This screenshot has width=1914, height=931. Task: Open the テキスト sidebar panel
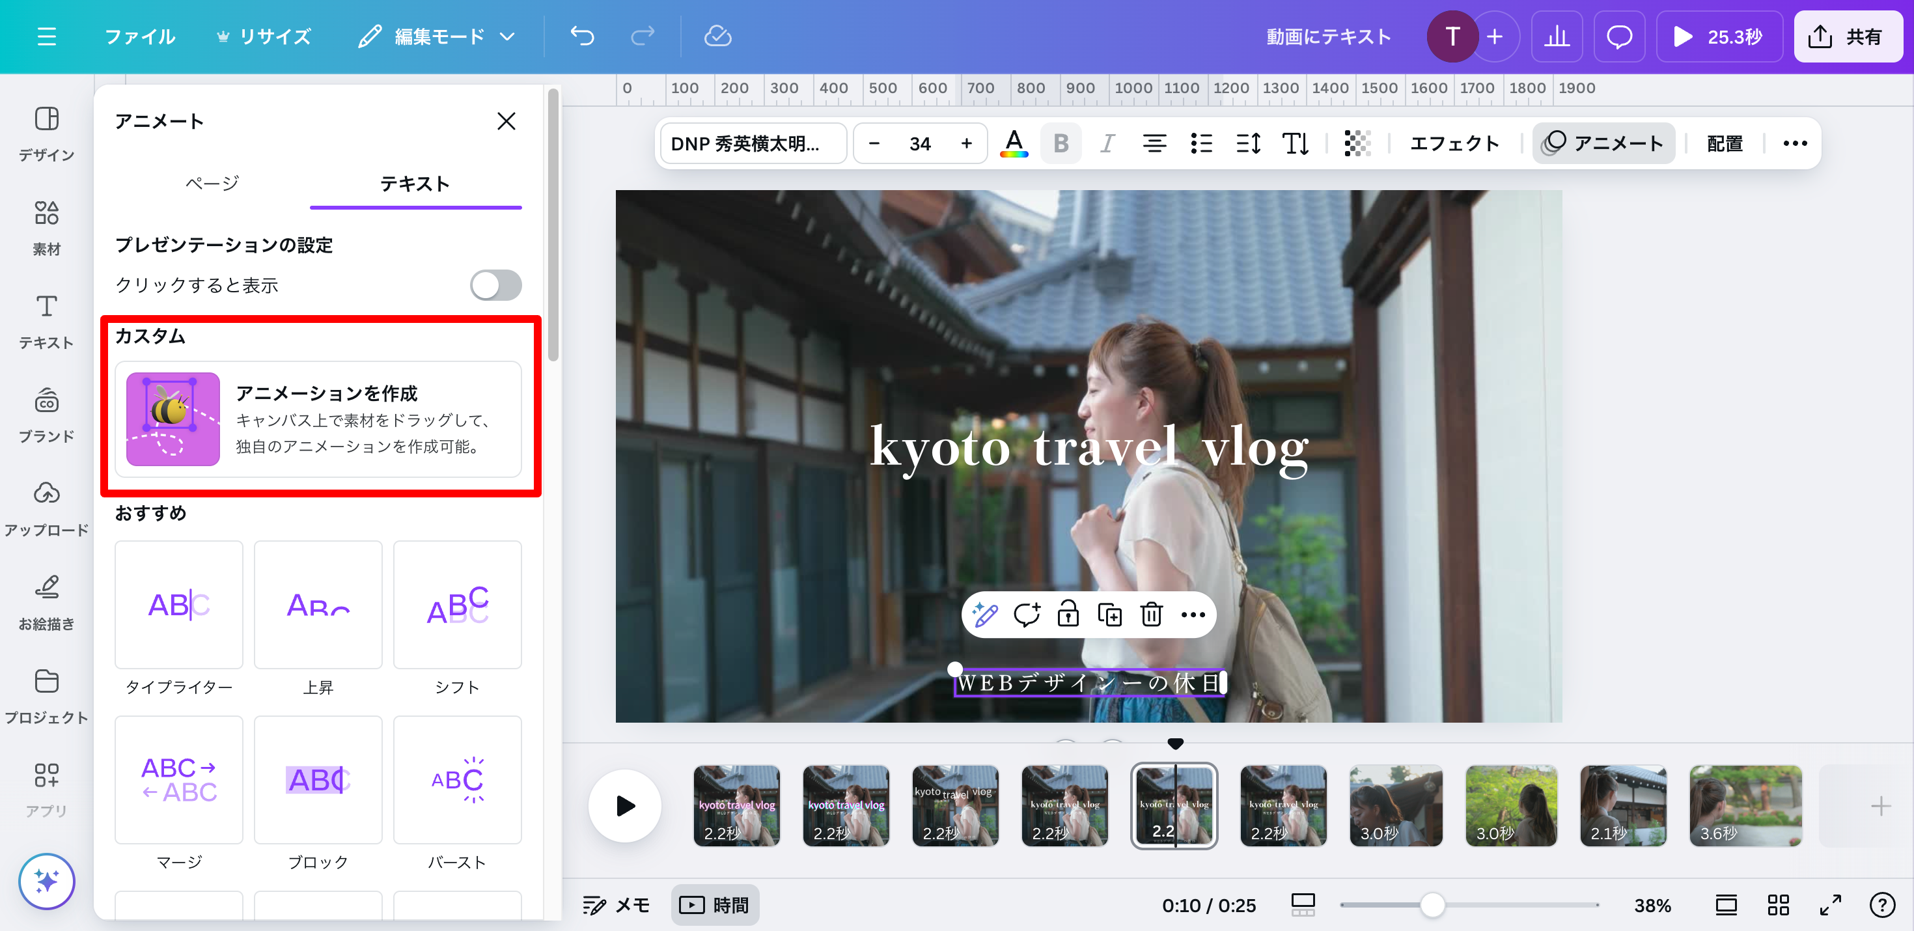tap(47, 321)
